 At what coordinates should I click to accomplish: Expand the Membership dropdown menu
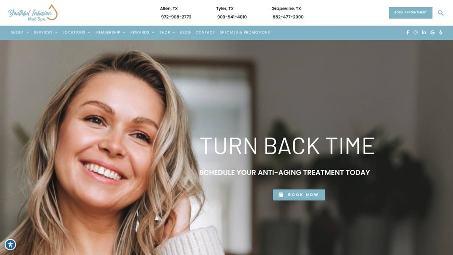(110, 32)
